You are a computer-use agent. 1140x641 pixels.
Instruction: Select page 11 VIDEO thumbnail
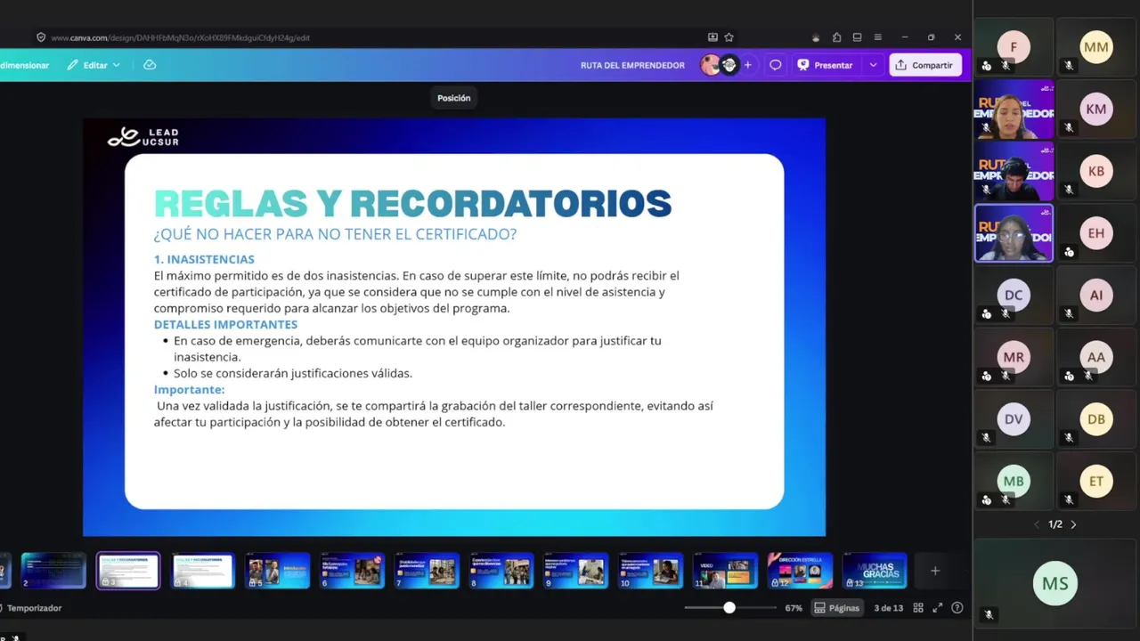point(725,571)
